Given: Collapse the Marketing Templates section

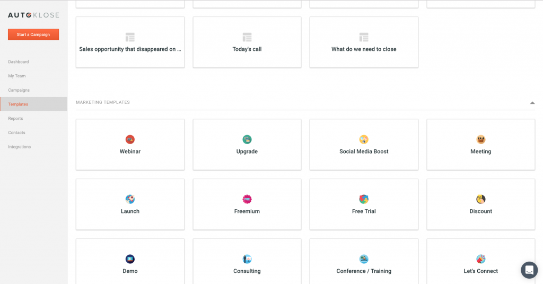Looking at the screenshot, I should [x=532, y=103].
